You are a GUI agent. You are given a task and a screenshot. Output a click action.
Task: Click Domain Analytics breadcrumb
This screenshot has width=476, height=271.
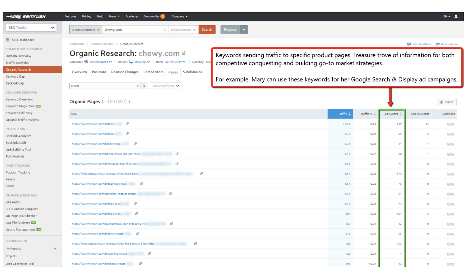102,44
